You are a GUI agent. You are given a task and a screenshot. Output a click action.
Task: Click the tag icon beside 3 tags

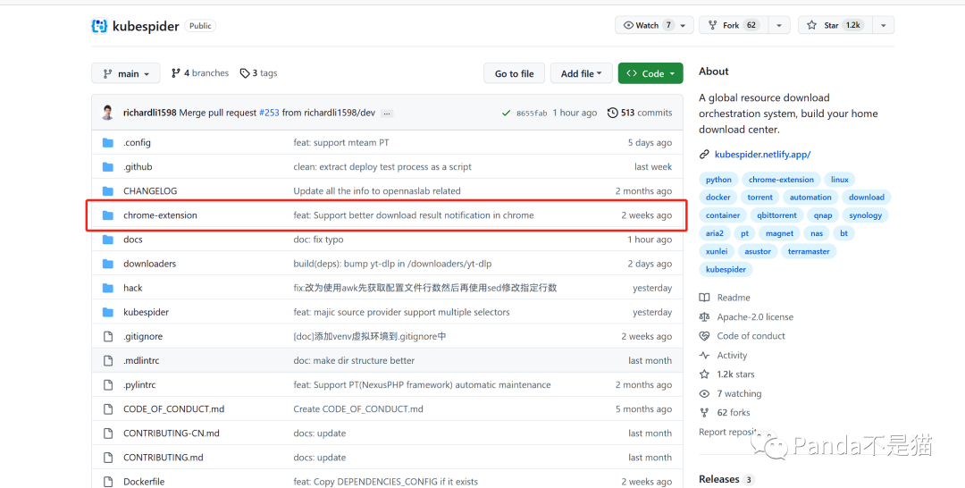click(244, 73)
